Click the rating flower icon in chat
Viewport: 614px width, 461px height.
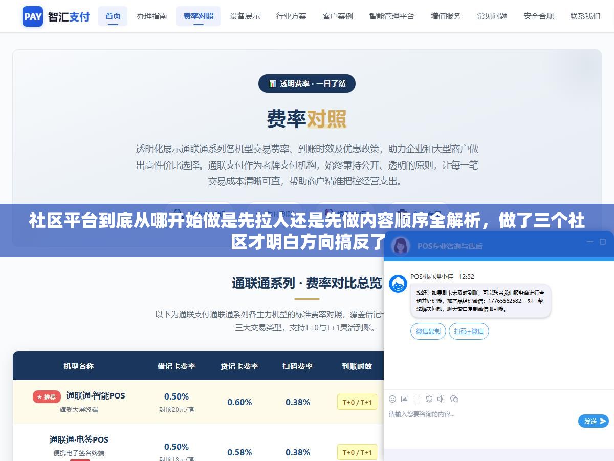[x=429, y=399]
